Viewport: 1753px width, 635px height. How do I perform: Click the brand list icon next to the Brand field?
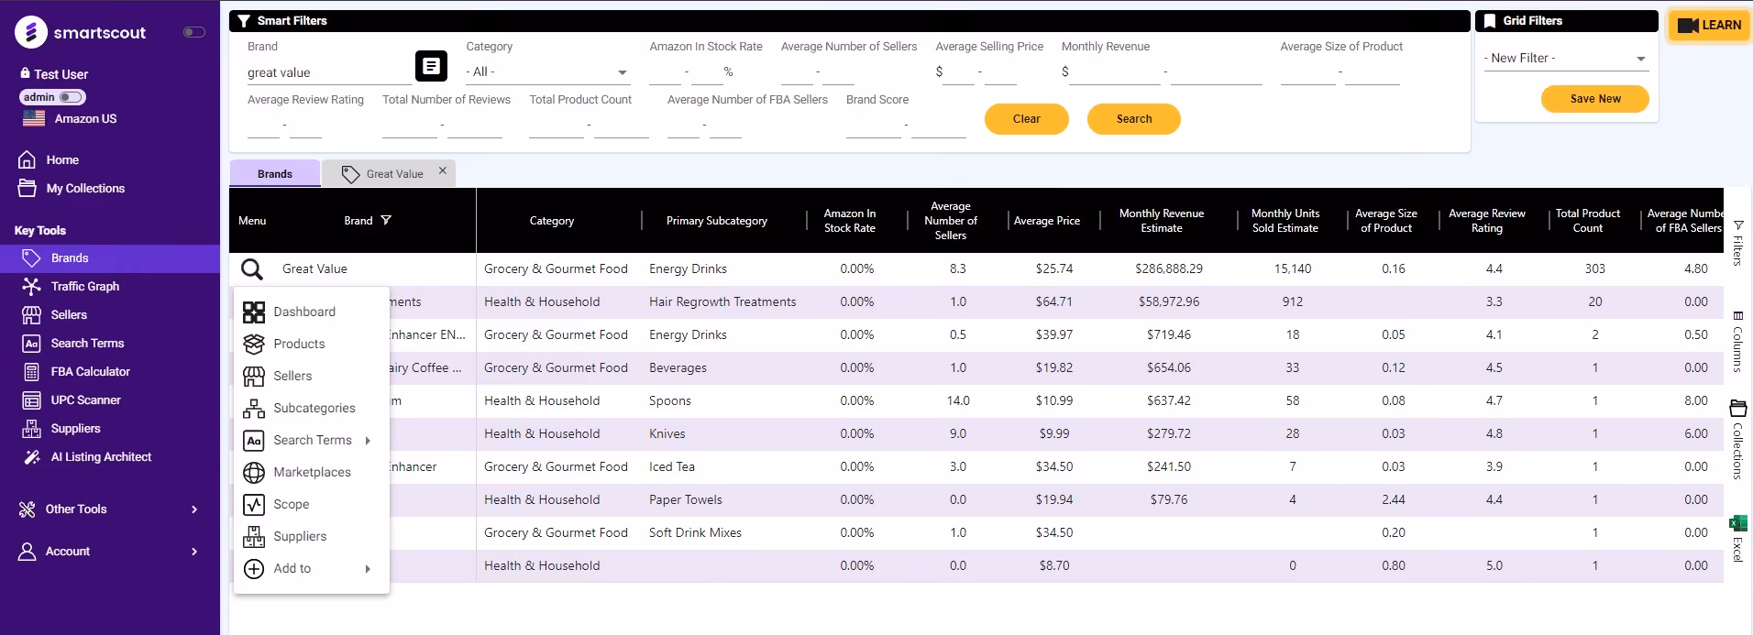(431, 66)
